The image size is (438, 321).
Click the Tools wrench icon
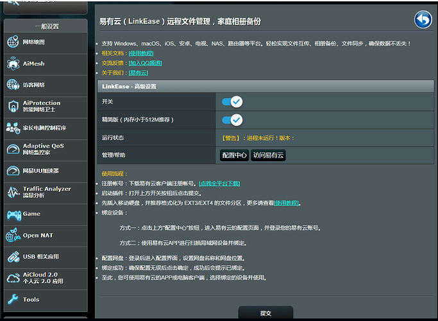click(x=13, y=300)
